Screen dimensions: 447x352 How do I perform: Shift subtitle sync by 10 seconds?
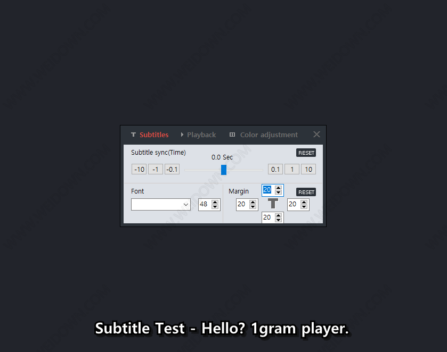[x=308, y=169]
